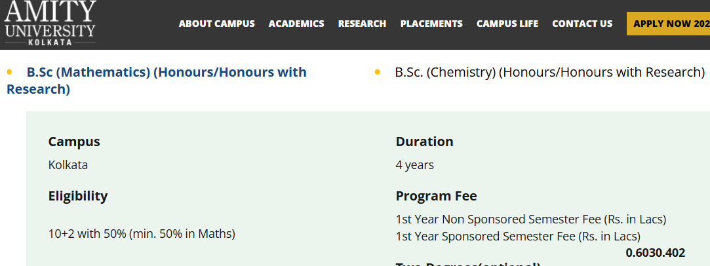Click the yellow bullet beside B.Sc Mathematics
This screenshot has height=266, width=710.
[x=10, y=72]
